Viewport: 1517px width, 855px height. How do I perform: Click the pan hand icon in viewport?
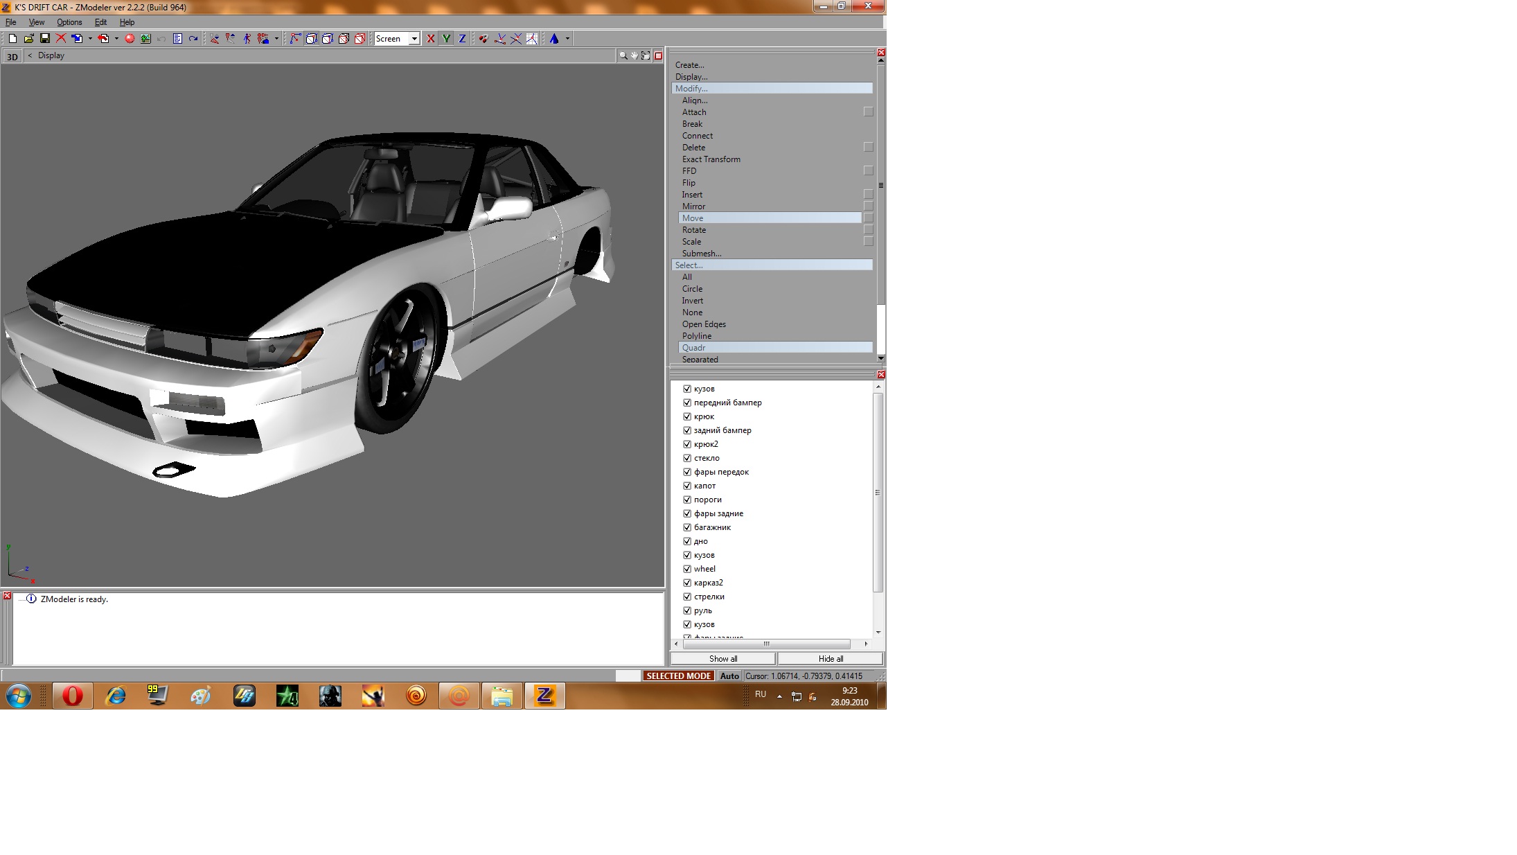point(634,55)
